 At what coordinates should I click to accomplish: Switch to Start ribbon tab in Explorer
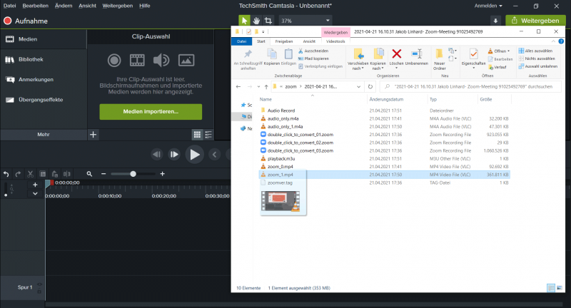(x=261, y=41)
